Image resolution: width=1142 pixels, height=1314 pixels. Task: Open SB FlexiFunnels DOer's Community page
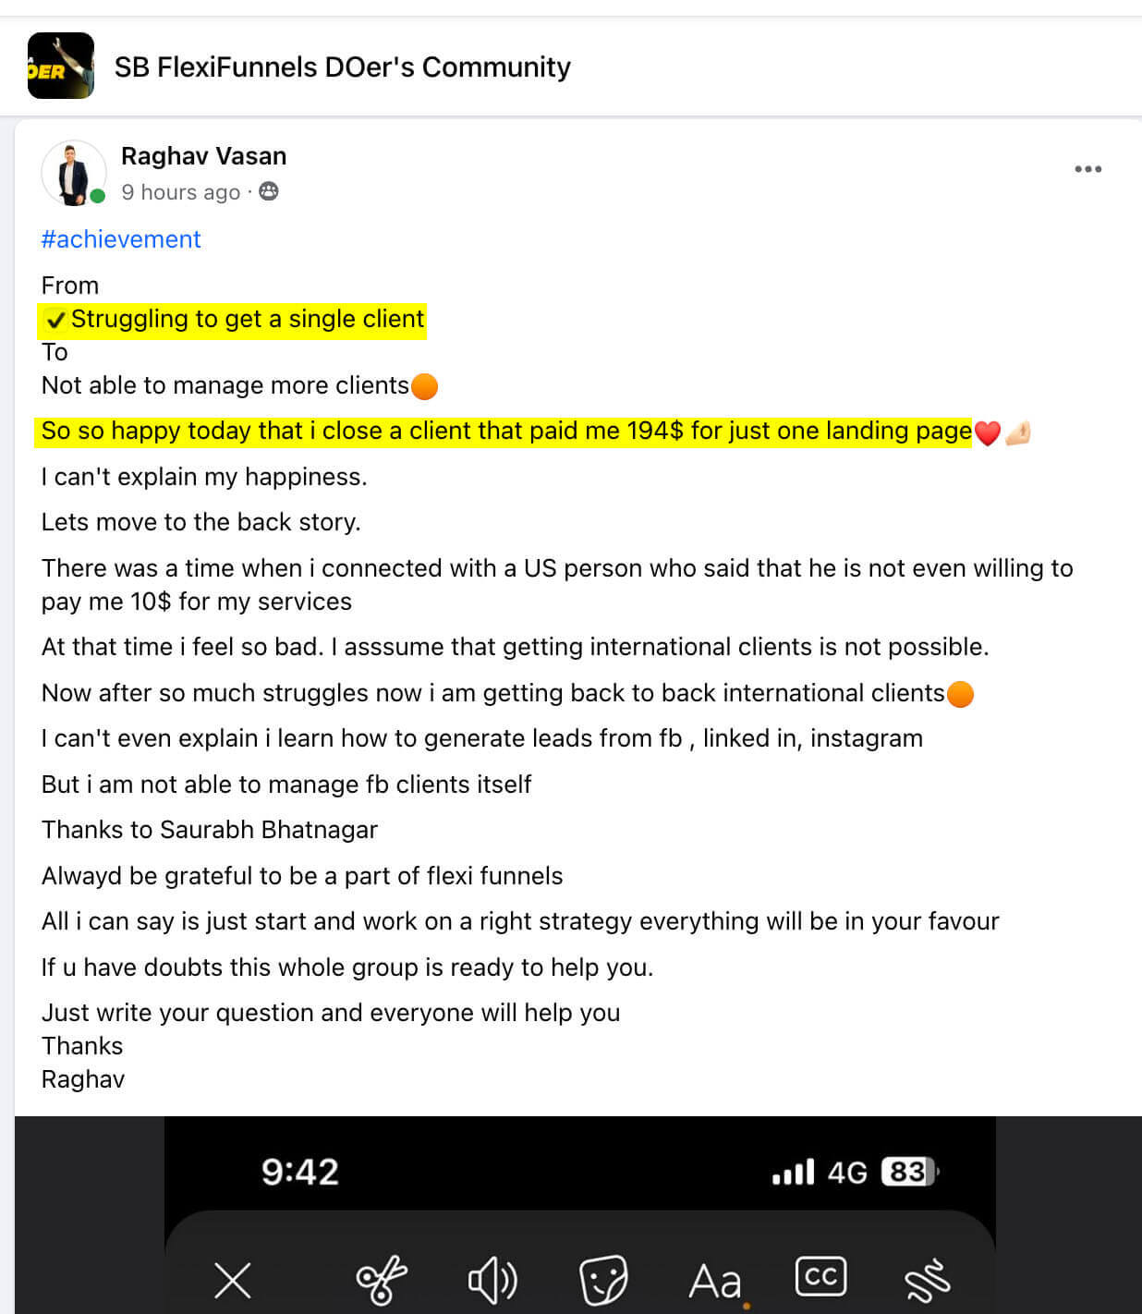(343, 67)
